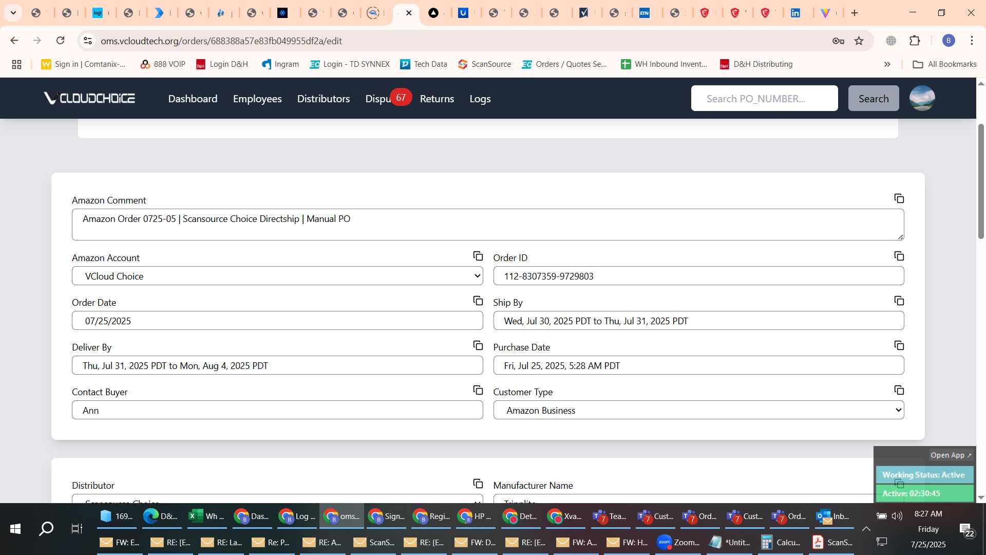The image size is (986, 555).
Task: Copy the Order Date value
Action: [x=478, y=301]
